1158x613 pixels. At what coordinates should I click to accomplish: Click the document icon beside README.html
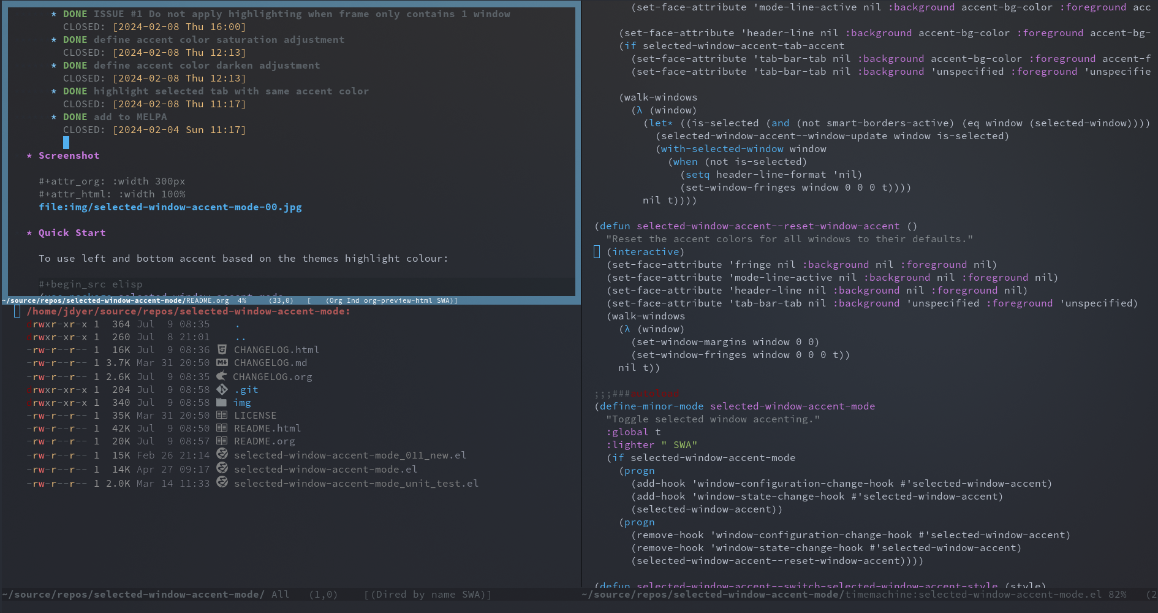tap(222, 428)
